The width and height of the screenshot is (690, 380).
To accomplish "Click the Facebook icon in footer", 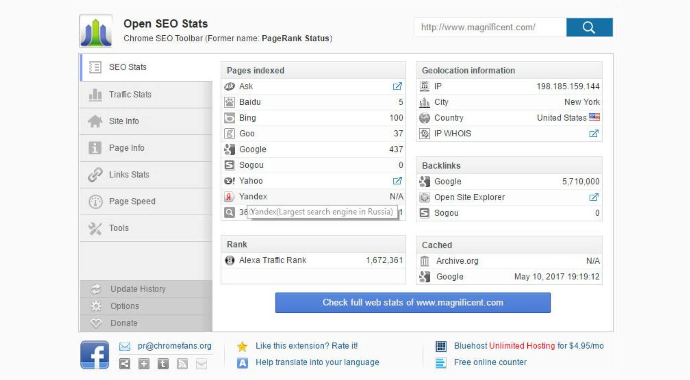I will (x=95, y=354).
